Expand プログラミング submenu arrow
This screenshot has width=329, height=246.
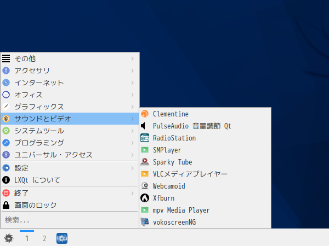click(132, 143)
